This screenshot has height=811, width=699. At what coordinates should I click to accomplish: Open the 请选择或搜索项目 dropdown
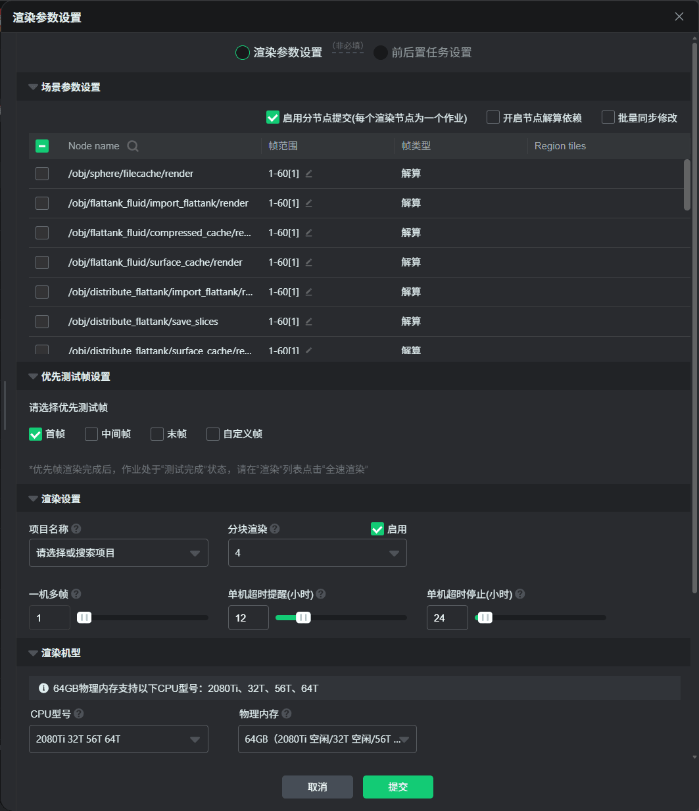coord(118,553)
